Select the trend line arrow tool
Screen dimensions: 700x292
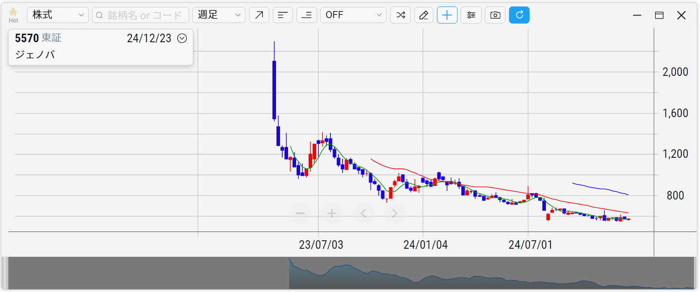[x=259, y=15]
